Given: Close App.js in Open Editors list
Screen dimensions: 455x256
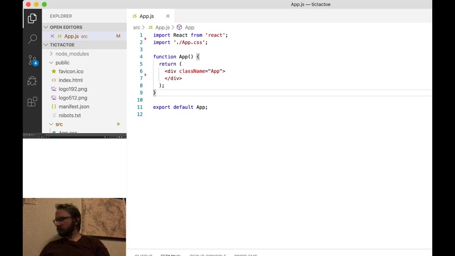Looking at the screenshot, I should 52,36.
